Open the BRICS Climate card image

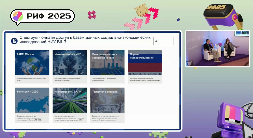pos(32,63)
